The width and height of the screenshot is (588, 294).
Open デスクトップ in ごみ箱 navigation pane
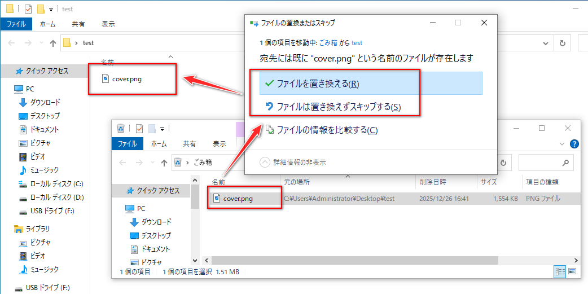tap(151, 235)
